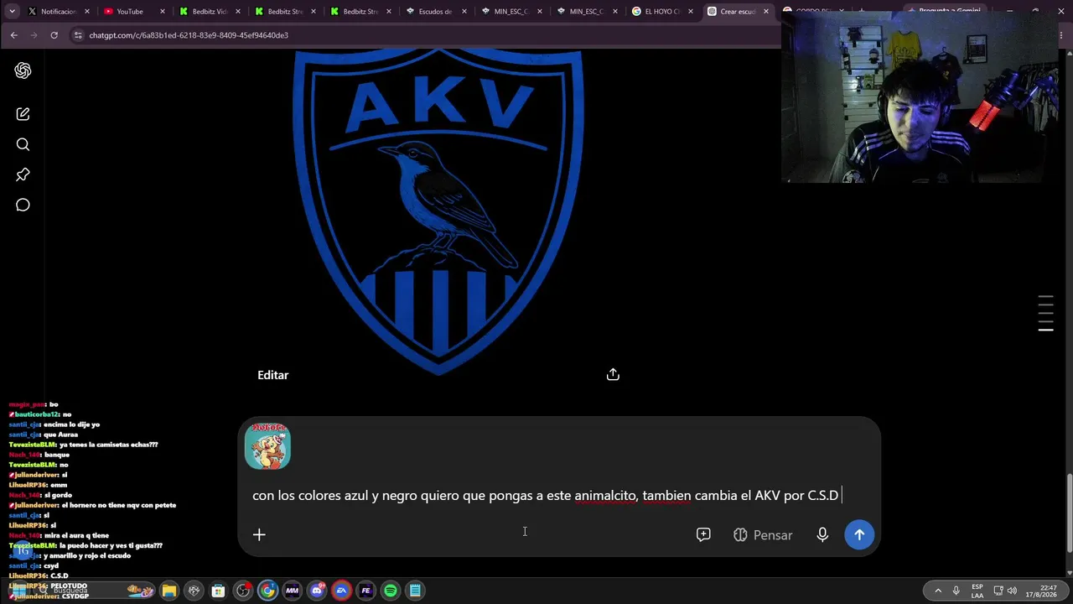Switch to the Escudos de tab
This screenshot has height=604, width=1073.
pos(434,12)
